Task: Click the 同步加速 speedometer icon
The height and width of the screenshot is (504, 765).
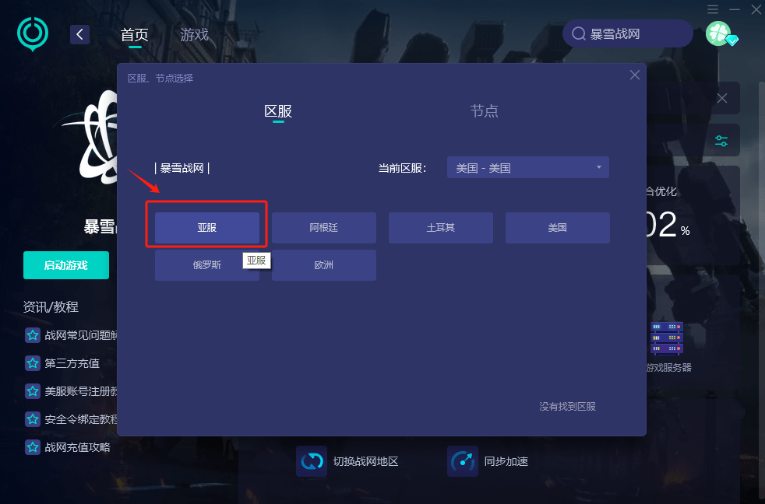Action: [462, 461]
